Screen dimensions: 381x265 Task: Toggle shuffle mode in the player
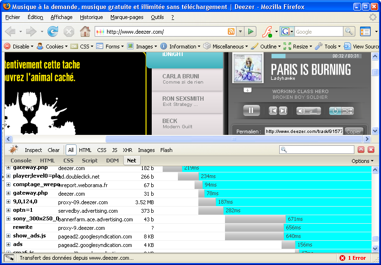click(347, 111)
